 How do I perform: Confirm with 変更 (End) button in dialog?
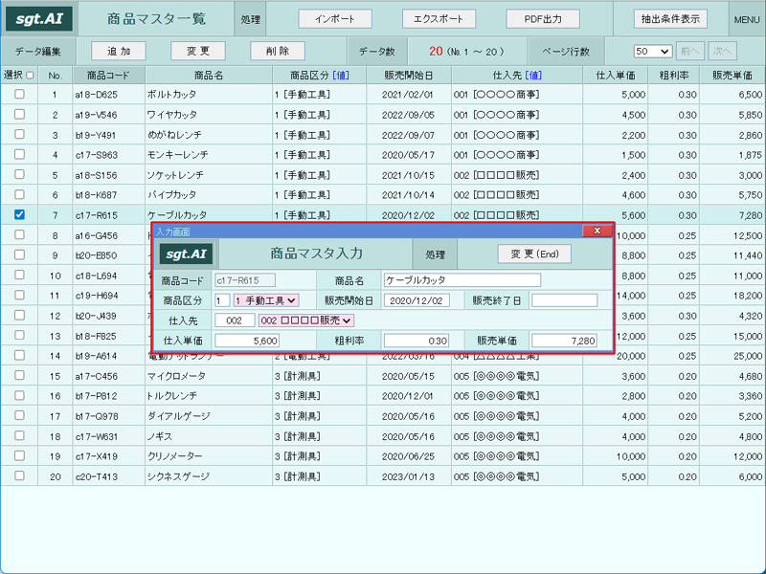(x=534, y=254)
